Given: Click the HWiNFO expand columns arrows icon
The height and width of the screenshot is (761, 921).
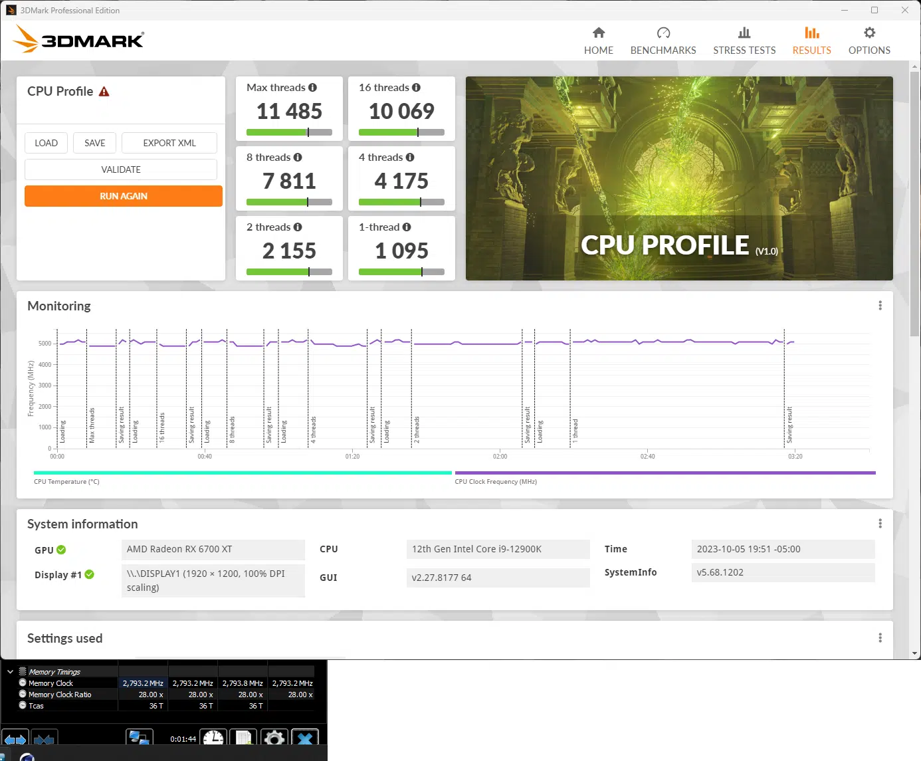Looking at the screenshot, I should coord(15,739).
